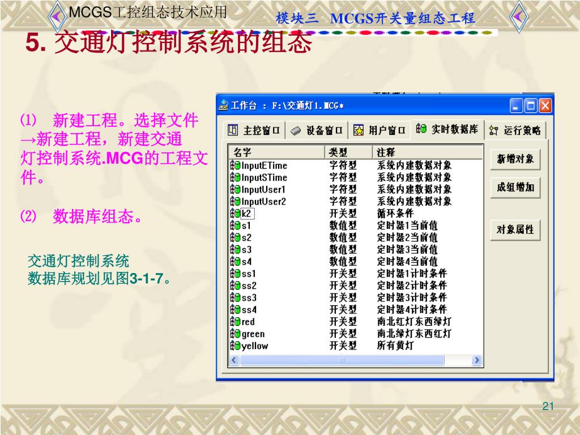Select the ss2 data object icon

click(235, 285)
